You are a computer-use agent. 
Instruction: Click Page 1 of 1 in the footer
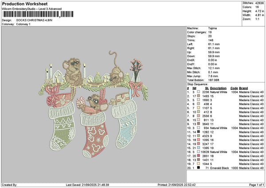click(x=257, y=185)
